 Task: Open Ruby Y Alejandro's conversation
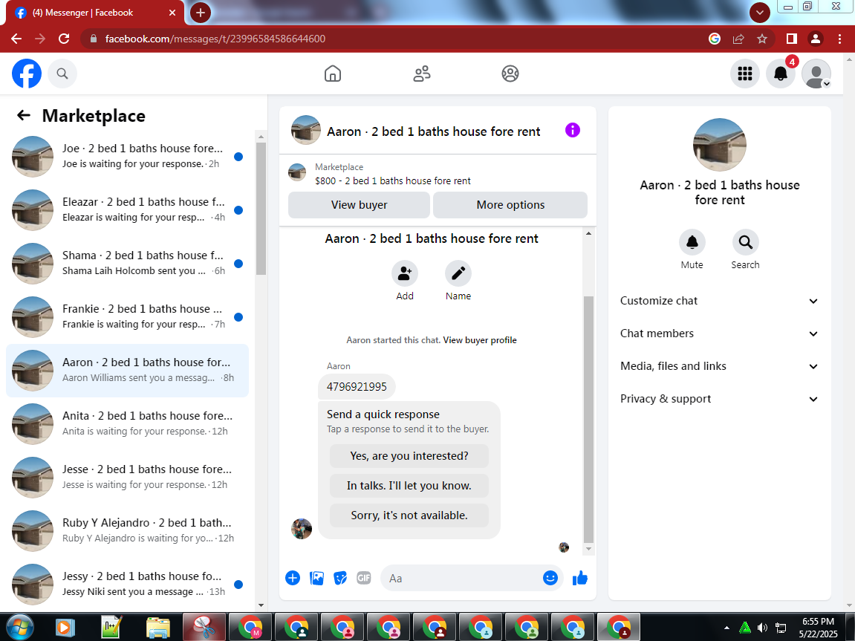(127, 530)
